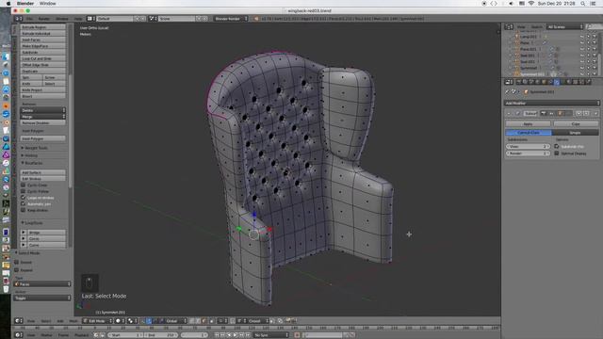Open outliner View menu
The height and width of the screenshot is (339, 603).
point(521,27)
